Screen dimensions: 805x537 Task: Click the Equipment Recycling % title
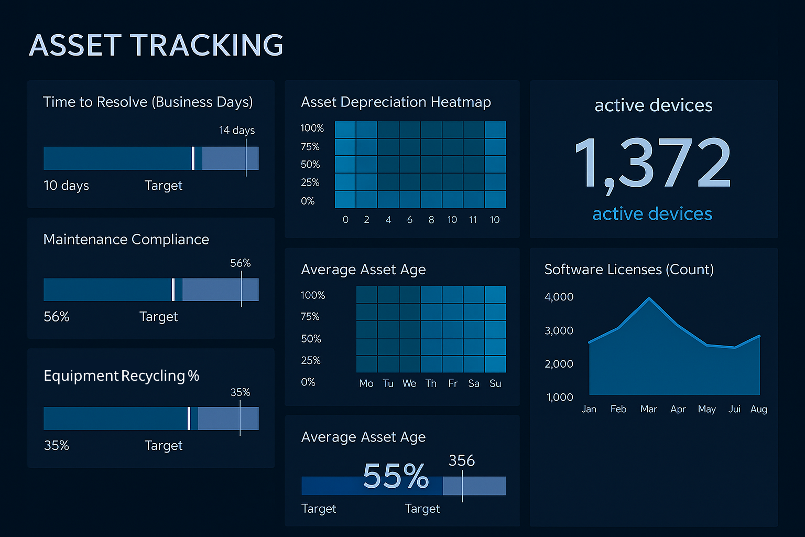point(121,375)
